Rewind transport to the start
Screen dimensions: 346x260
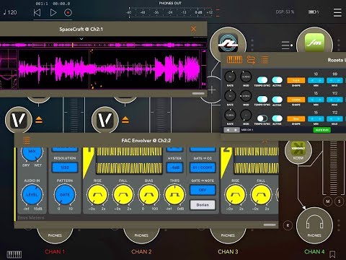37,12
